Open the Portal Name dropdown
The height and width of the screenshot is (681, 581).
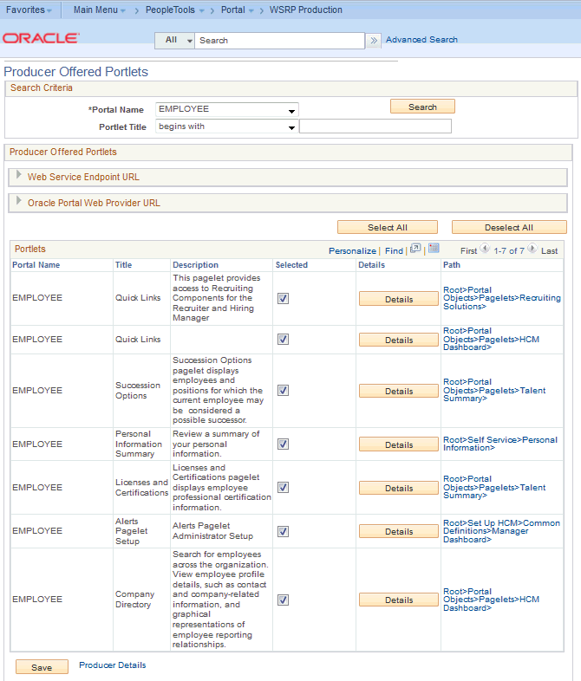click(x=227, y=109)
